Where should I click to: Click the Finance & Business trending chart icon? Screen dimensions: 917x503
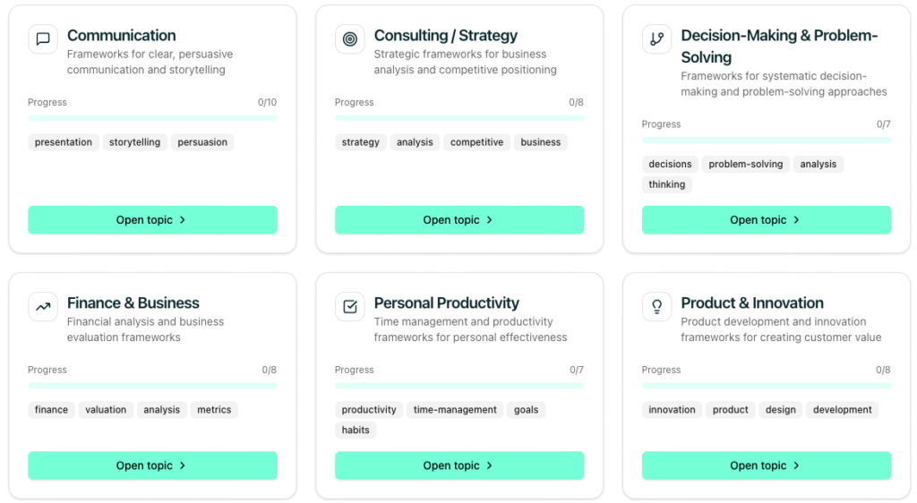[x=43, y=307]
